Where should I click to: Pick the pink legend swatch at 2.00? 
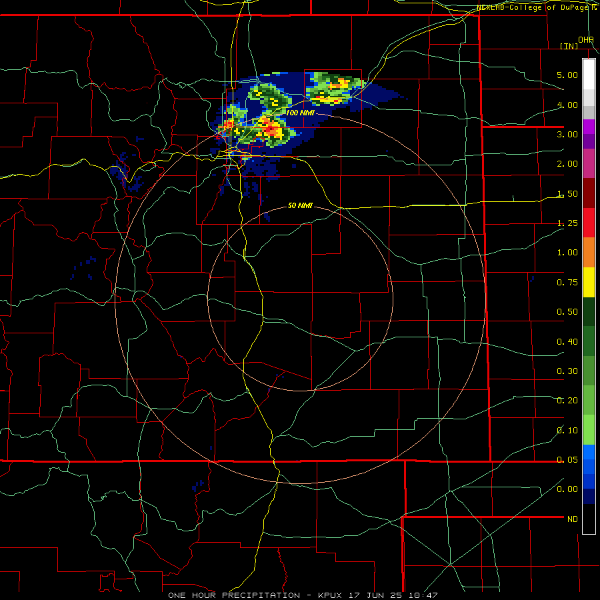589,163
